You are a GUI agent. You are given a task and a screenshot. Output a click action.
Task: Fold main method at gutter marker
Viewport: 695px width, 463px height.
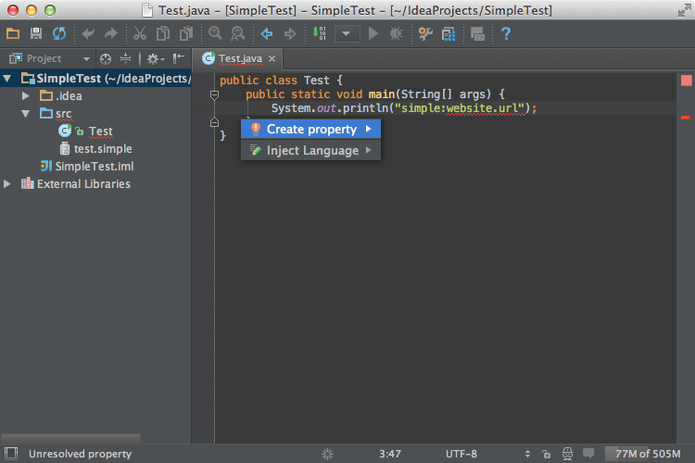(214, 94)
